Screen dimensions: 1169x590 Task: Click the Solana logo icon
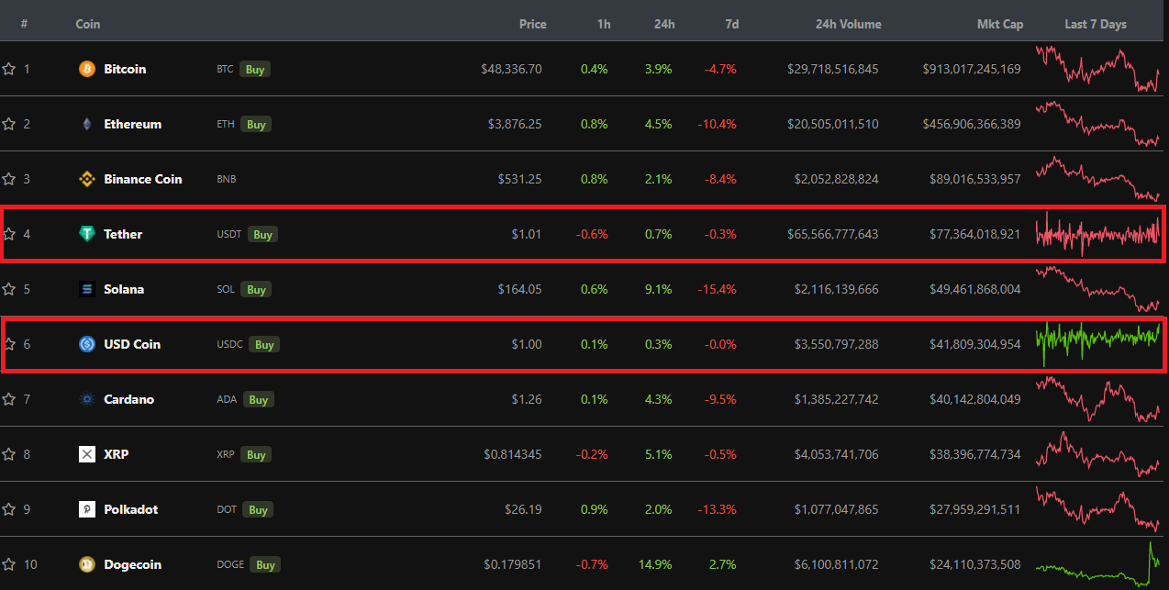[x=87, y=289]
